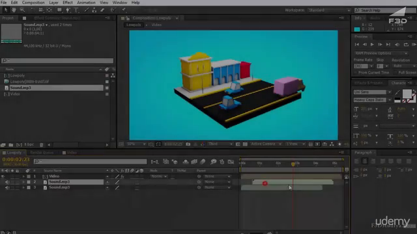Select Video item in Project panel
This screenshot has height=234, width=417.
tap(15, 94)
